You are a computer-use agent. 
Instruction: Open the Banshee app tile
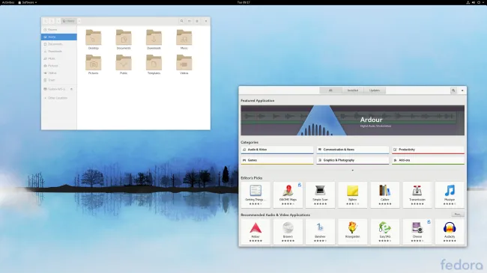click(320, 232)
